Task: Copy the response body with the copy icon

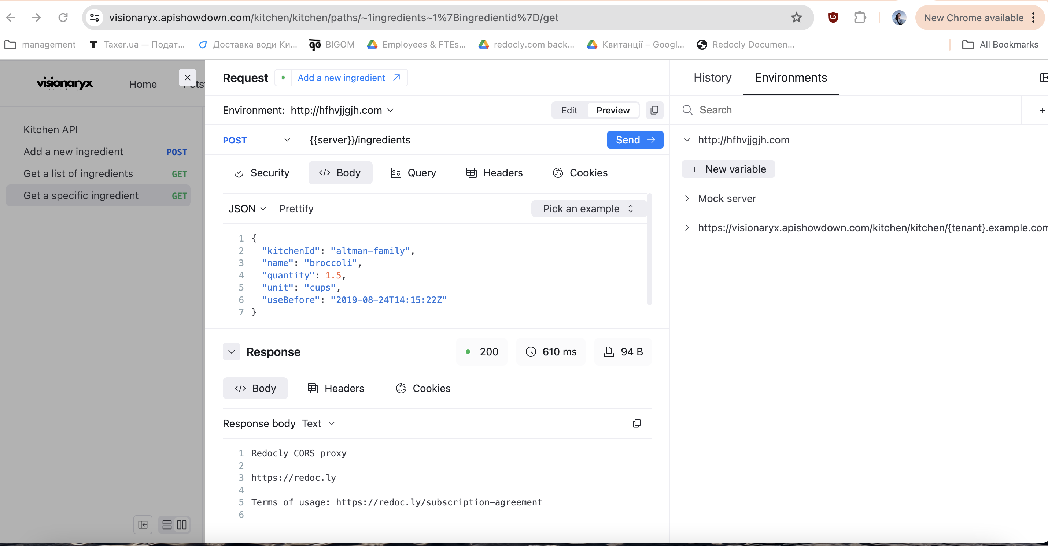Action: [637, 423]
